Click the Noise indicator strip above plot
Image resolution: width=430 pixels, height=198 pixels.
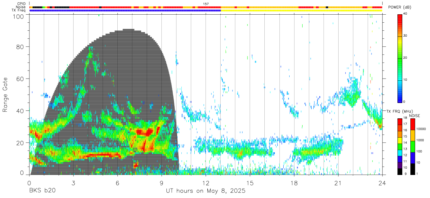(x=206, y=7)
